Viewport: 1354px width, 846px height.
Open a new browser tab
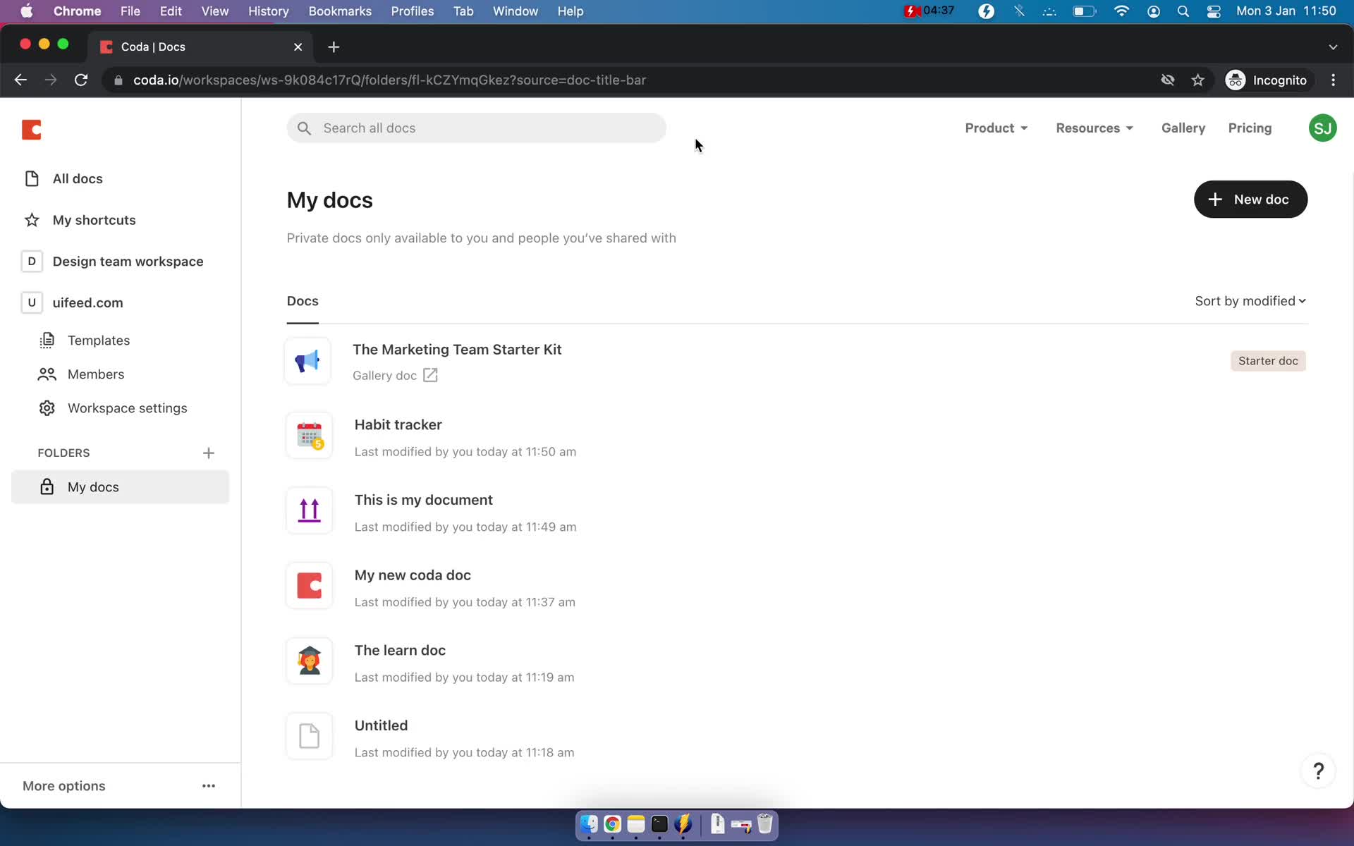(x=334, y=47)
